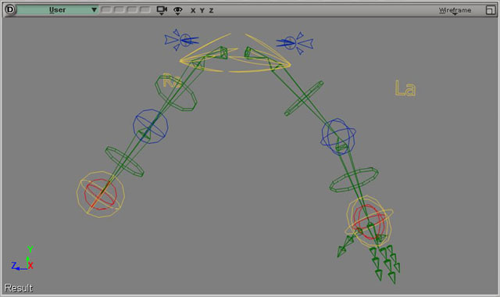The height and width of the screenshot is (297, 500).
Task: Select the right arm red sphere control
Action: click(x=370, y=222)
